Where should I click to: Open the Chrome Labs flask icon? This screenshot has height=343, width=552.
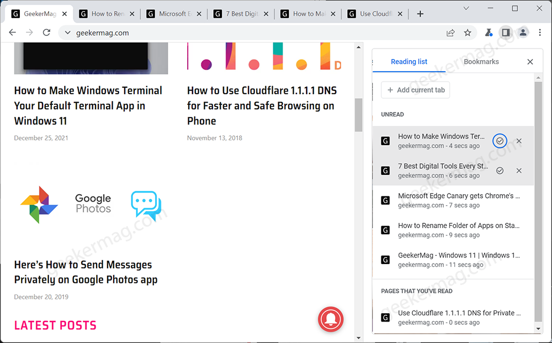pyautogui.click(x=489, y=33)
